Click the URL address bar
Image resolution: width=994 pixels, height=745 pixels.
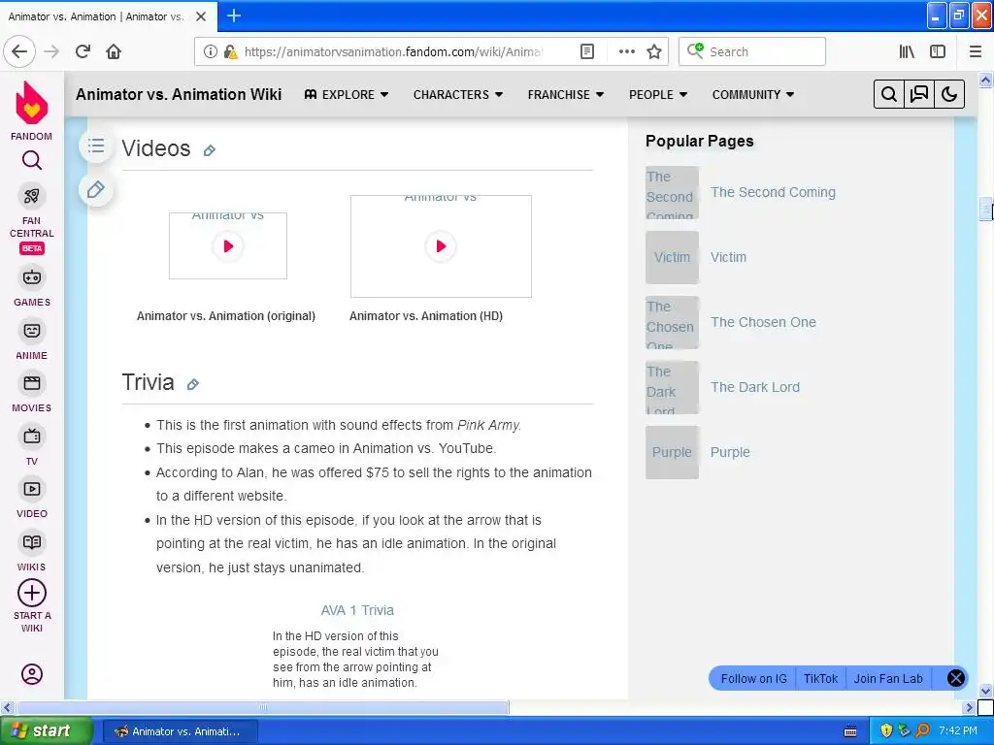click(393, 51)
